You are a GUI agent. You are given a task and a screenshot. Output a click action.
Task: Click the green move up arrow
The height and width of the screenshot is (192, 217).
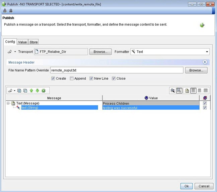(31, 91)
